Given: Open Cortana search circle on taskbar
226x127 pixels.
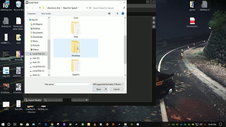Looking at the screenshot, I should [x=9, y=124].
